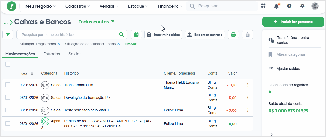The height and width of the screenshot is (137, 326).
Task: Sort by the Data column arrow
Action: pos(32,74)
